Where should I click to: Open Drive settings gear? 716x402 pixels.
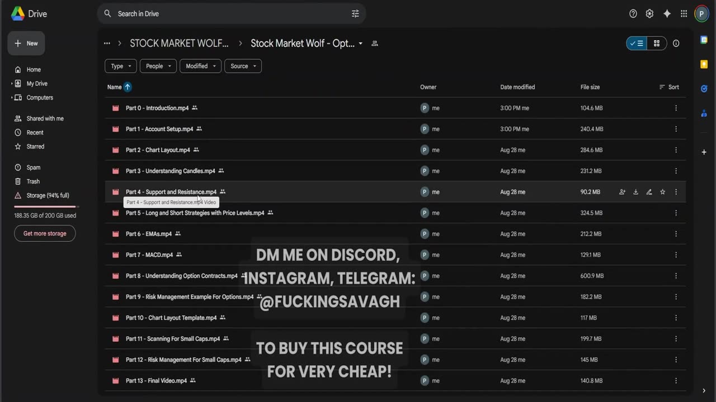point(649,14)
